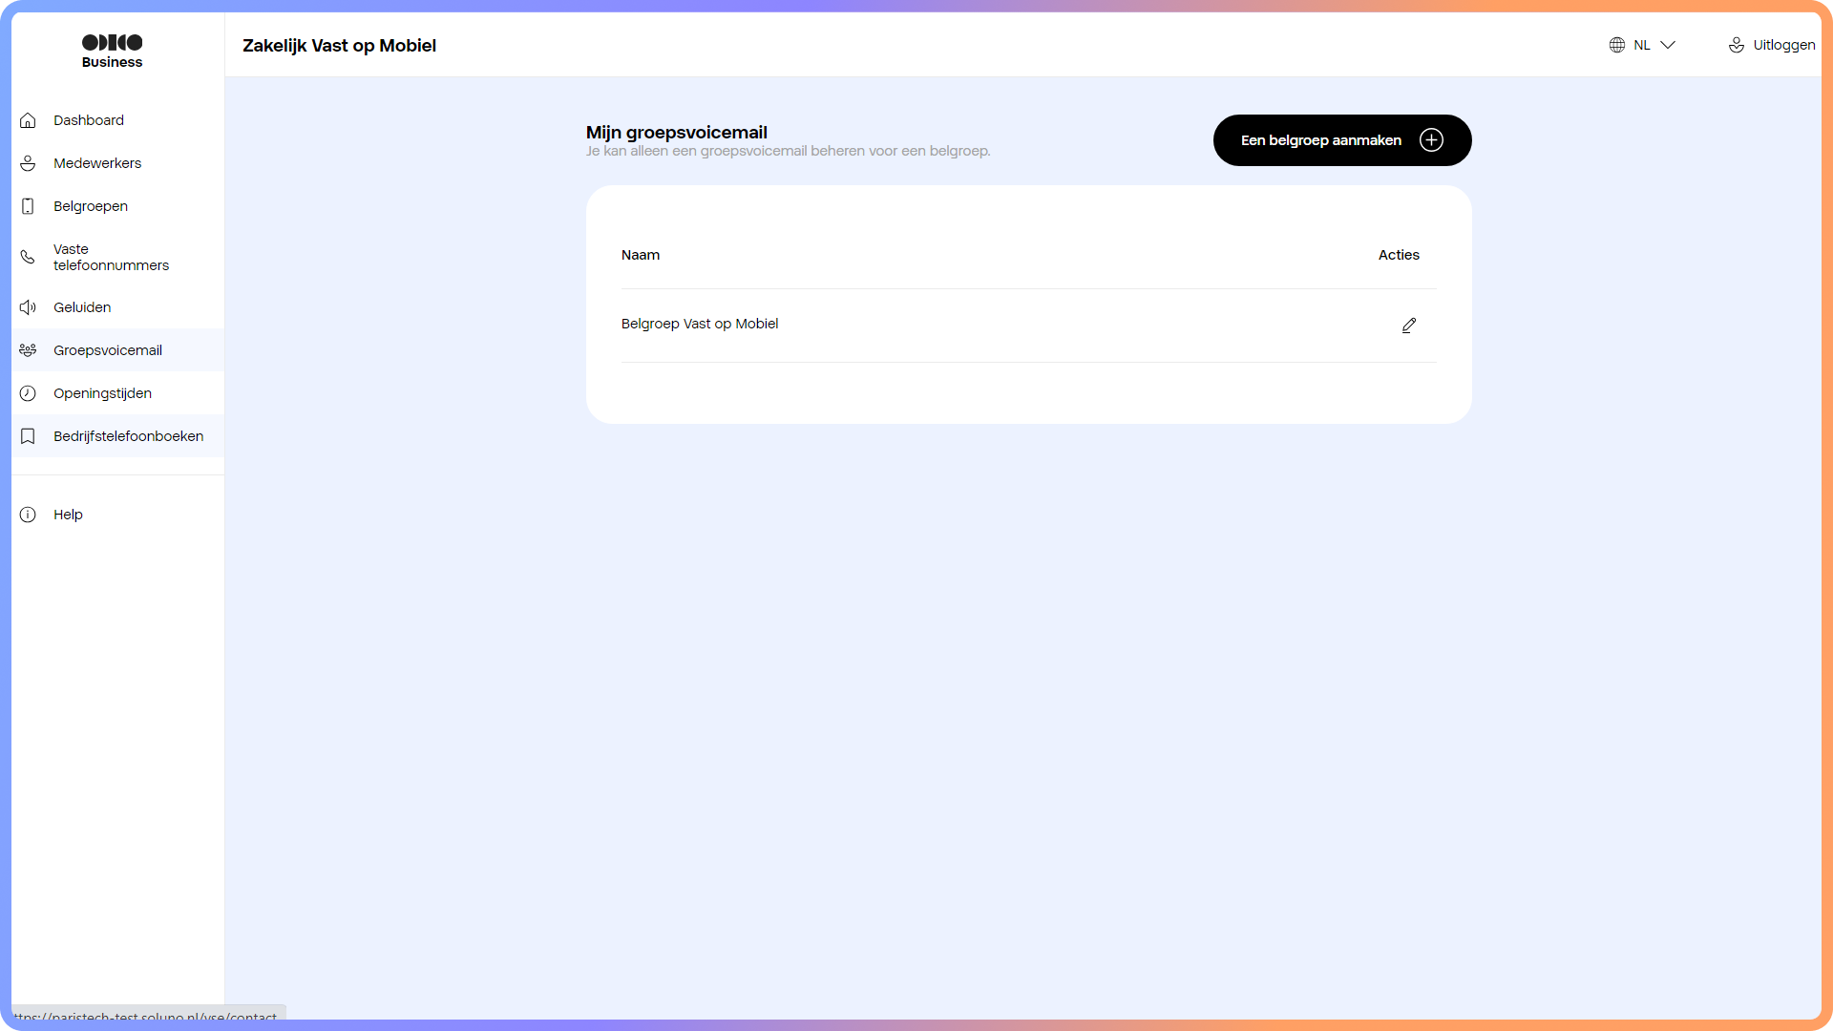Viewport: 1833px width, 1031px height.
Task: Open Openingstijden via the clock icon
Action: coord(28,393)
